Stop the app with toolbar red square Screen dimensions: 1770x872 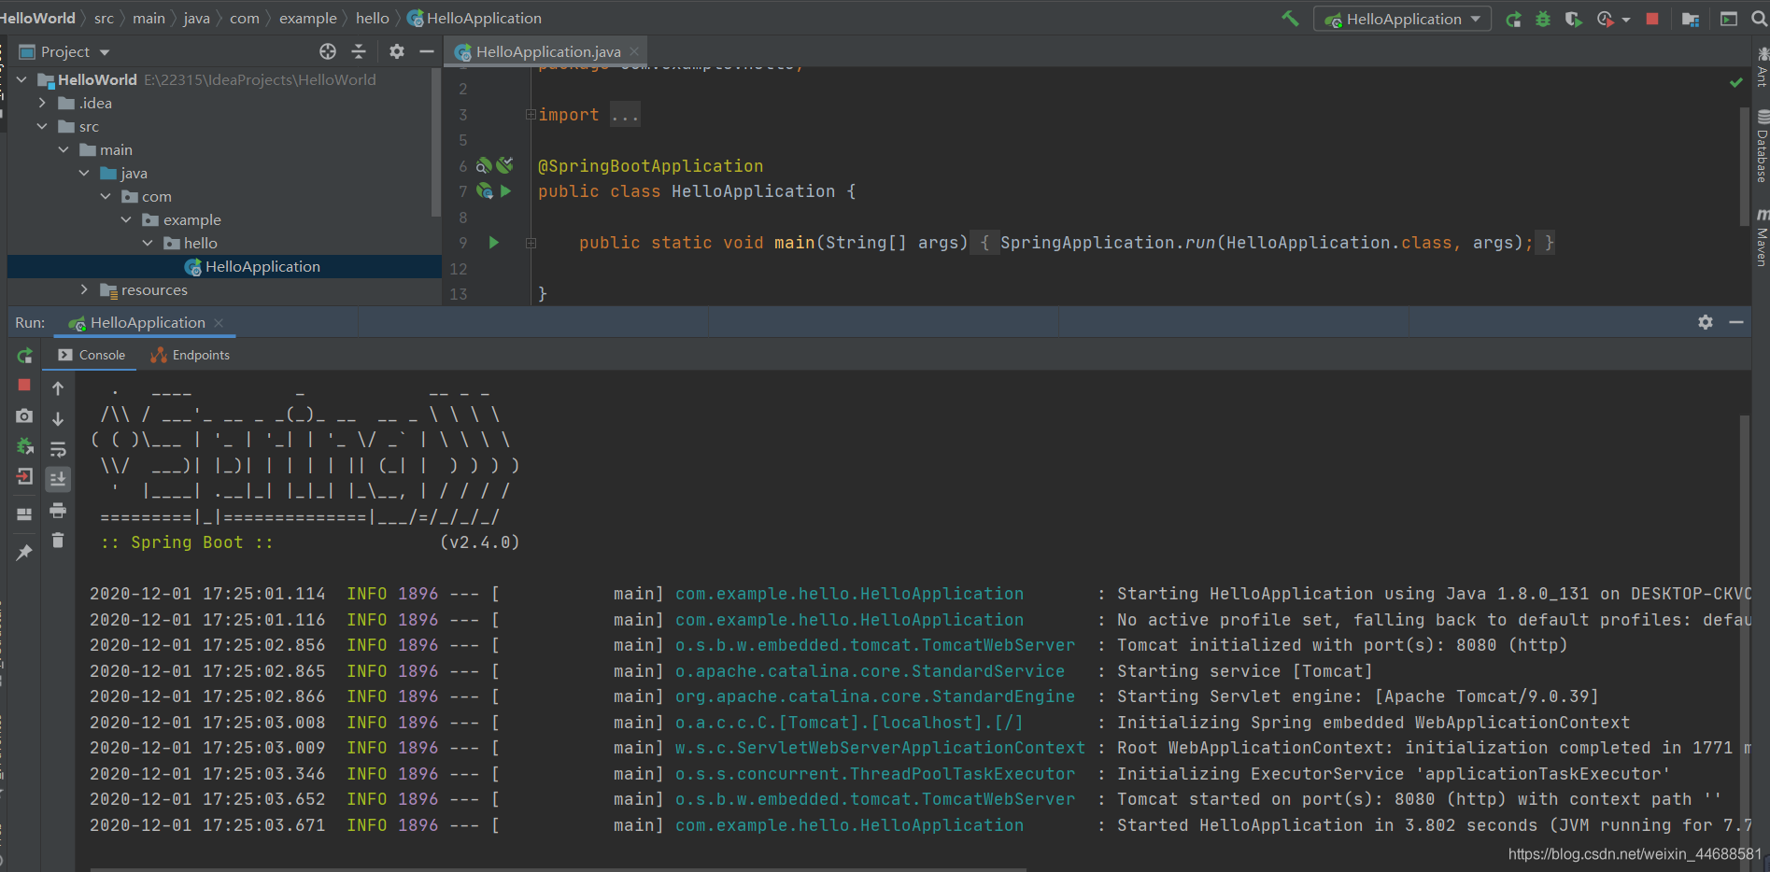[1652, 19]
